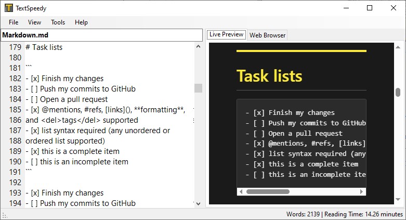406x220 pixels.
Task: Click the Markdown.md filename field
Action: click(x=101, y=35)
